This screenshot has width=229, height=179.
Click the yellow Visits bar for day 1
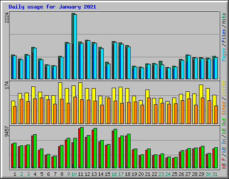point(13,112)
